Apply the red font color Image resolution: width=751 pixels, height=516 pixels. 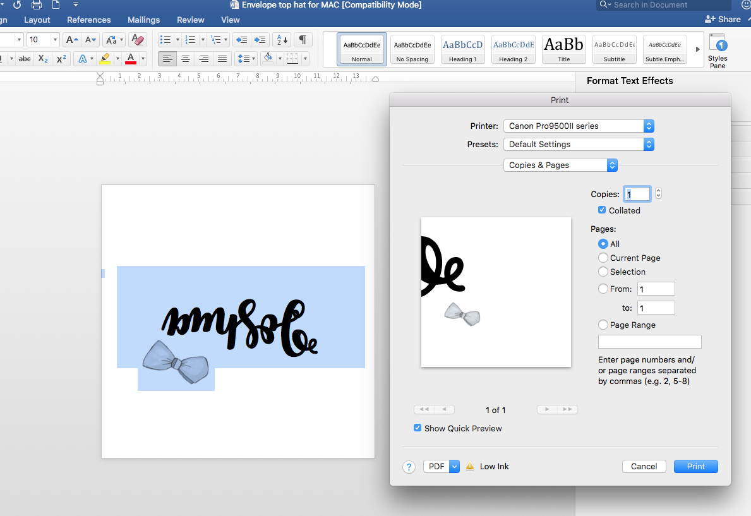click(x=130, y=59)
